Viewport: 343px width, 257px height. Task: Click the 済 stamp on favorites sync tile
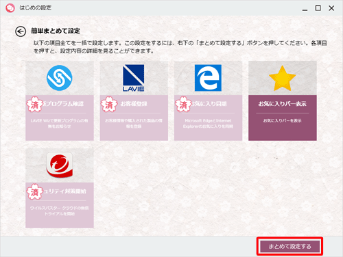tap(183, 105)
